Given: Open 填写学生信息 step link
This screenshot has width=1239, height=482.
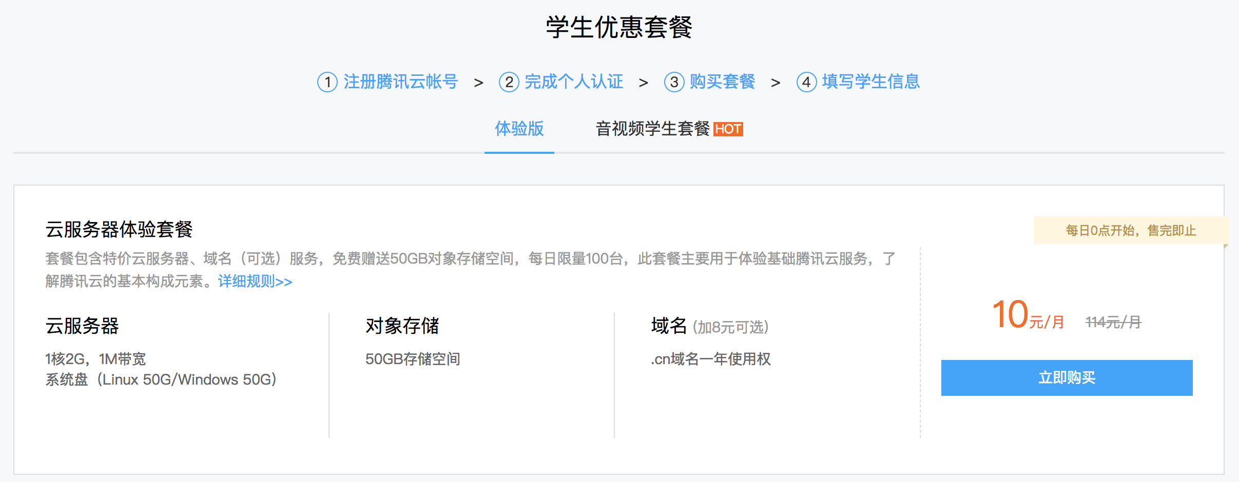Looking at the screenshot, I should click(x=871, y=82).
